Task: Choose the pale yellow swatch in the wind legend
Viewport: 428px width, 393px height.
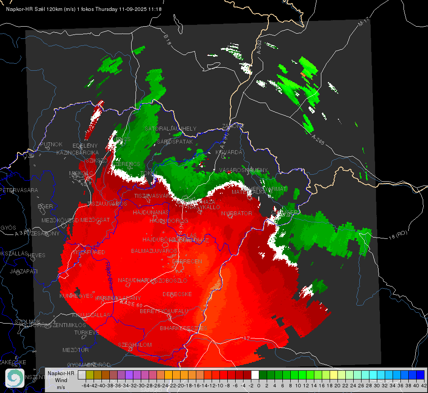Action: [x=334, y=375]
